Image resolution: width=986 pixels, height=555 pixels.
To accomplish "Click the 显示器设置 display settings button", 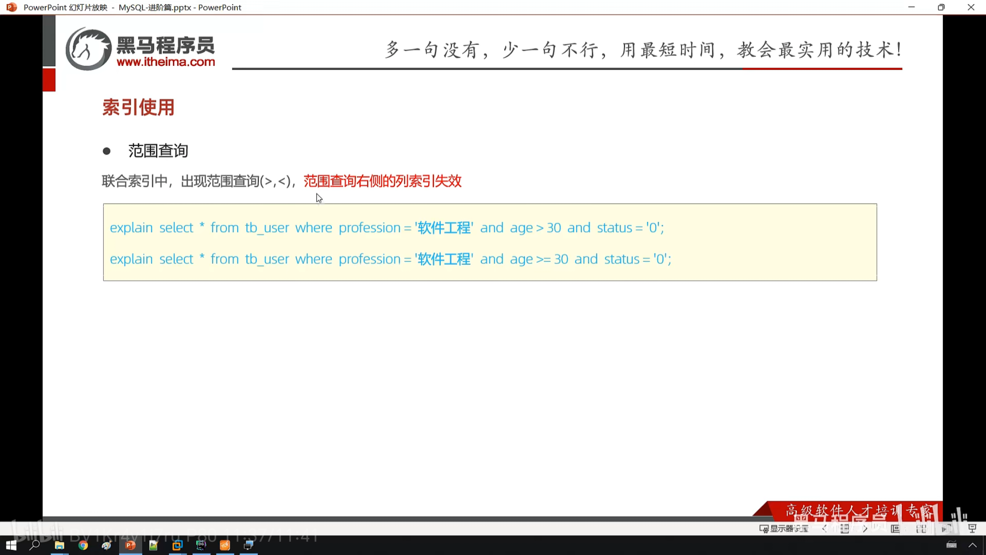I will click(784, 529).
